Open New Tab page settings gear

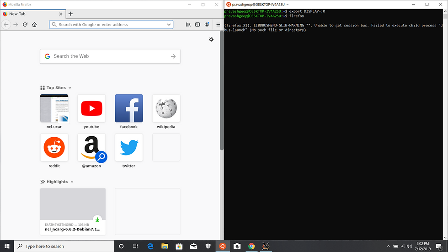pos(211,39)
